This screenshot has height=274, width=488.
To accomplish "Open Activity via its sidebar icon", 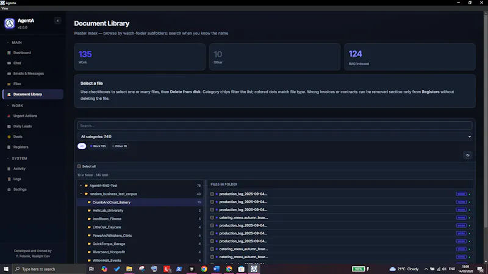I will [x=9, y=169].
